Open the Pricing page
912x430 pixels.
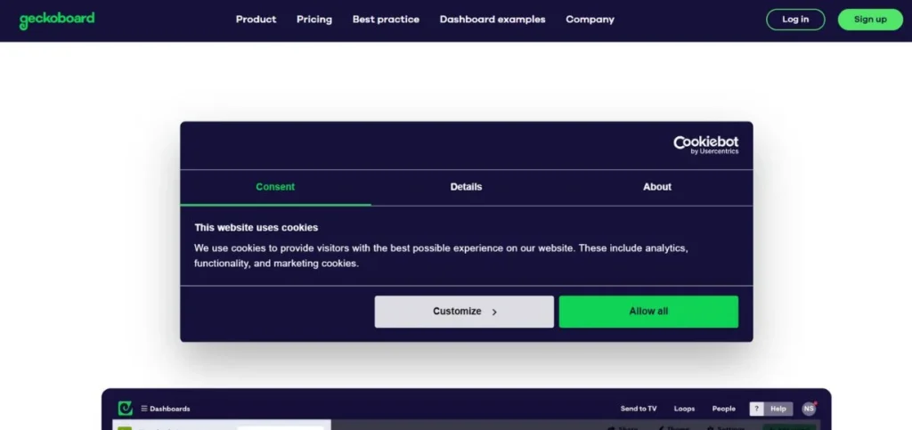(314, 20)
